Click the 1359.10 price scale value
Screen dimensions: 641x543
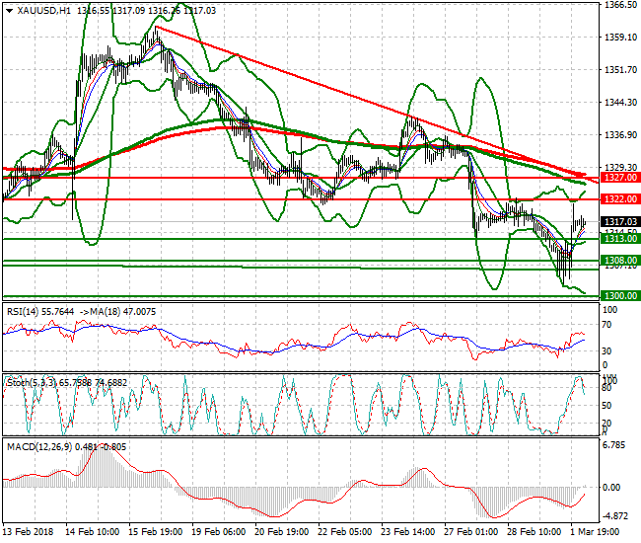(x=621, y=38)
